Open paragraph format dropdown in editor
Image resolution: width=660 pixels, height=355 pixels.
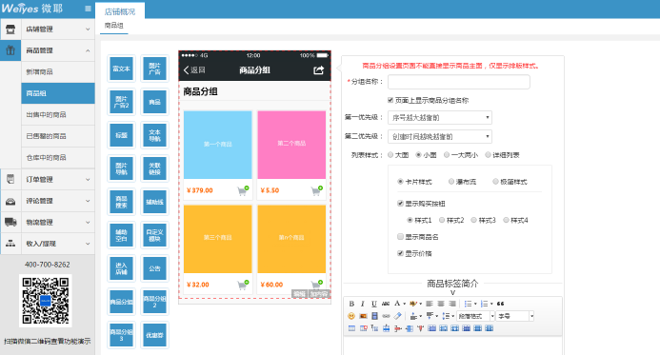pyautogui.click(x=475, y=316)
